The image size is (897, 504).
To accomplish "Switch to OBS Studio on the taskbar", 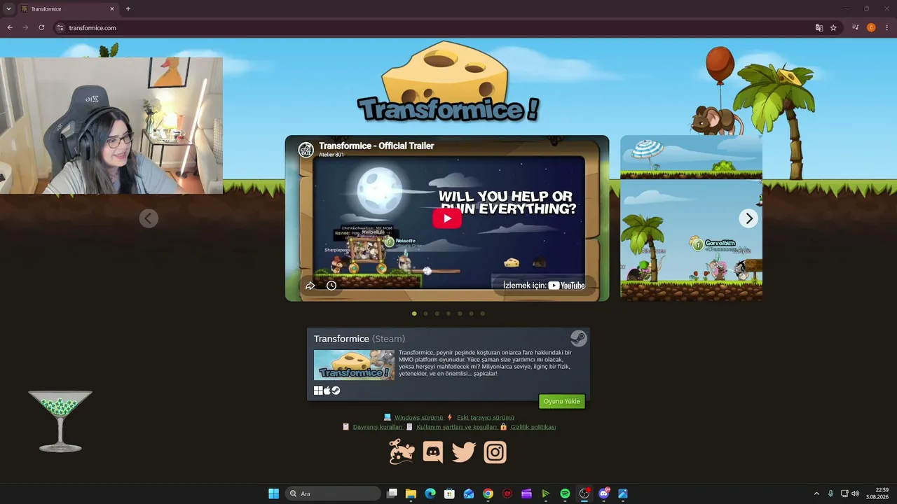I will (x=584, y=493).
